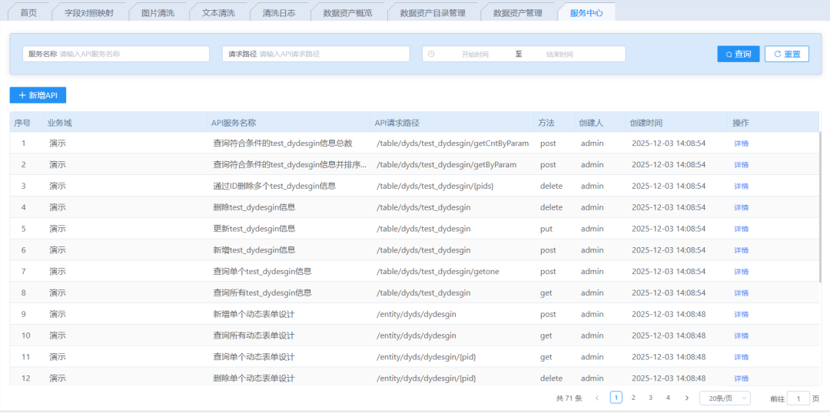Click the 结束时间 end date field
This screenshot has height=413, width=830.
tap(559, 55)
